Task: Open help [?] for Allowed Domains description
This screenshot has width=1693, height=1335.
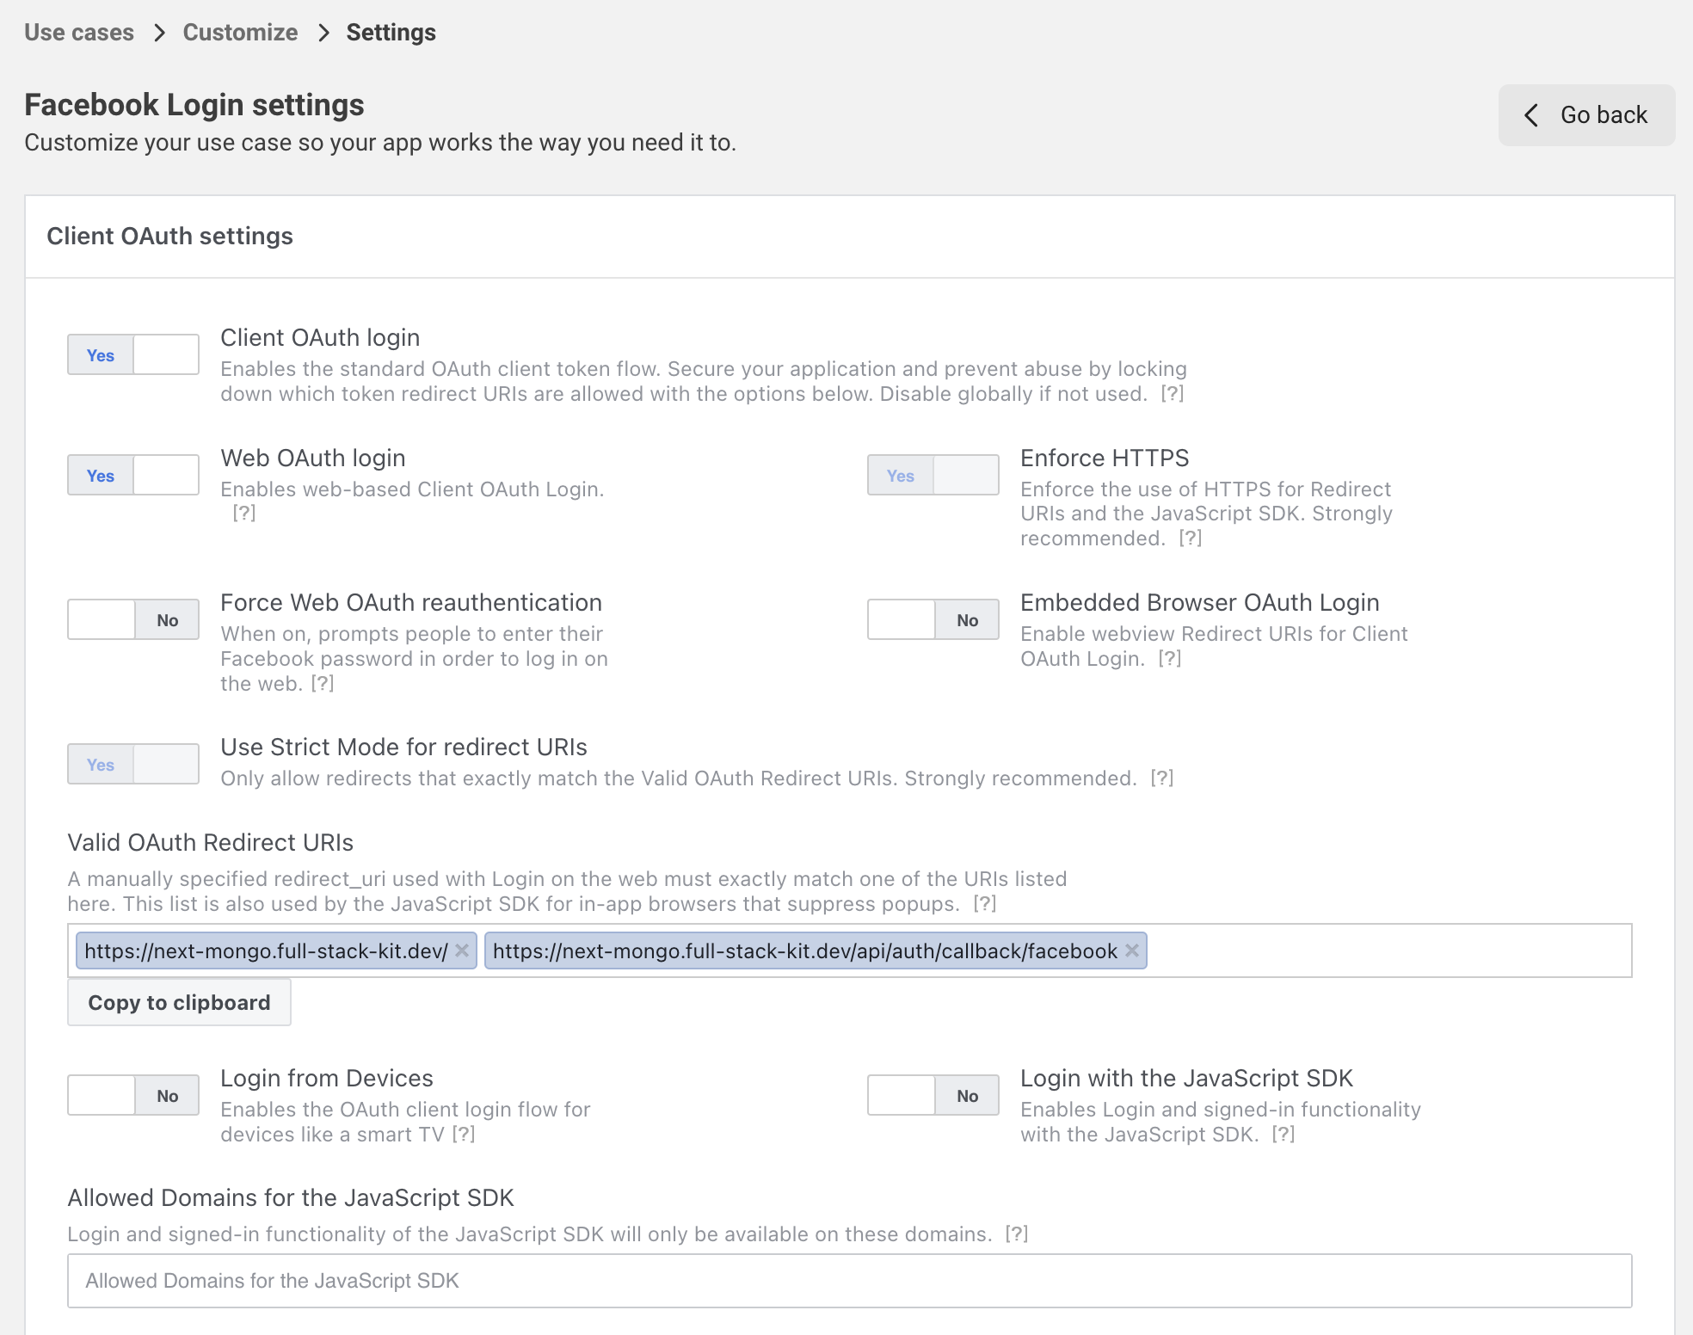Action: (x=1017, y=1234)
